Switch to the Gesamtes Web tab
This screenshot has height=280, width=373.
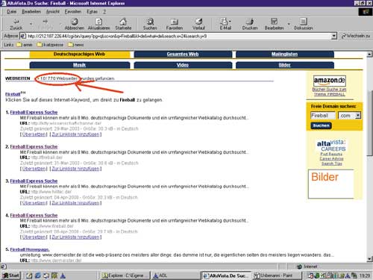[183, 54]
